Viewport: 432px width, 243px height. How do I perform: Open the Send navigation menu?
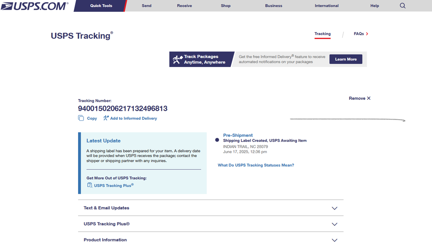[x=146, y=5]
